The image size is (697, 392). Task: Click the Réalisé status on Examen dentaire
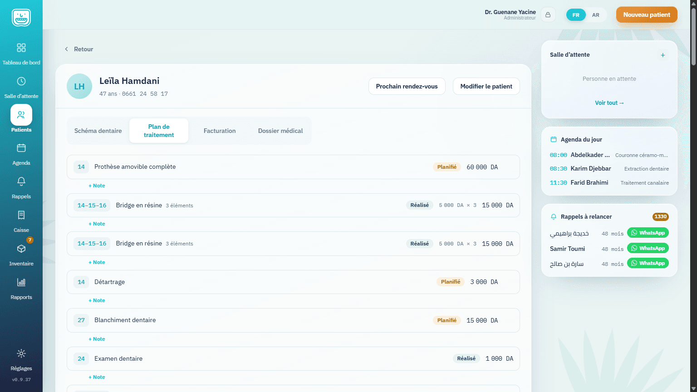tap(466, 358)
